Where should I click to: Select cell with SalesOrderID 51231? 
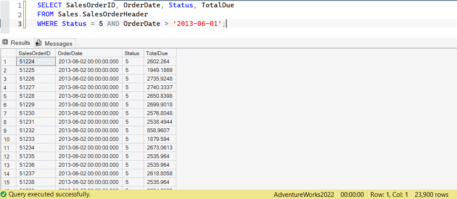coord(36,122)
